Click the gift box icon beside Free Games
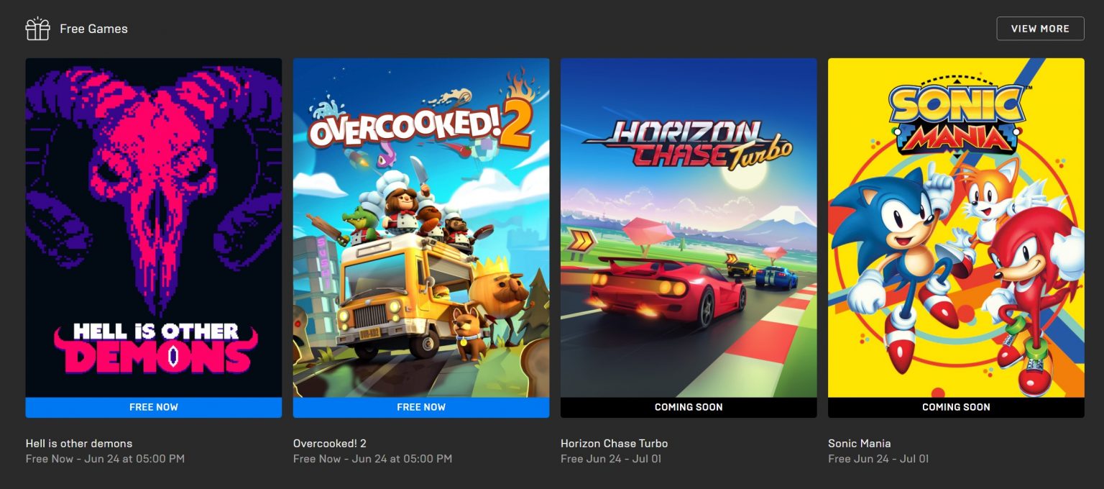This screenshot has height=489, width=1104. coord(37,29)
